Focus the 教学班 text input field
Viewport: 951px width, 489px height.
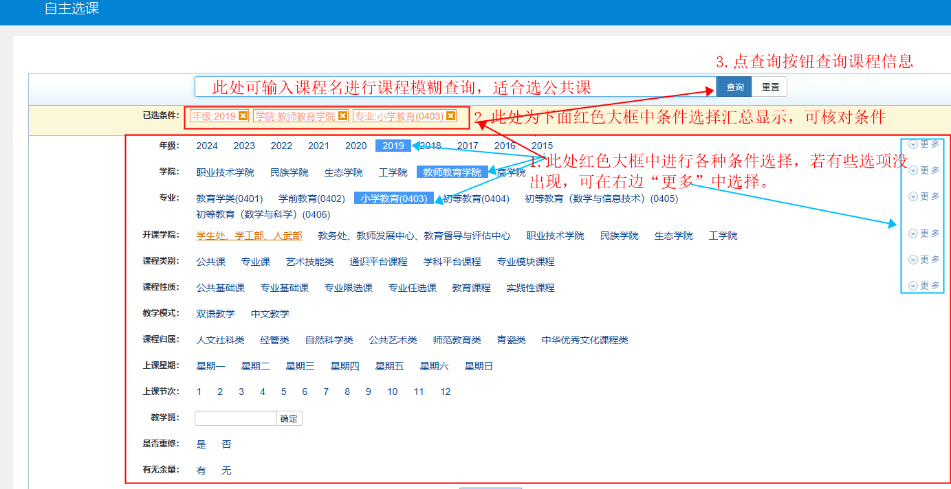click(x=235, y=418)
